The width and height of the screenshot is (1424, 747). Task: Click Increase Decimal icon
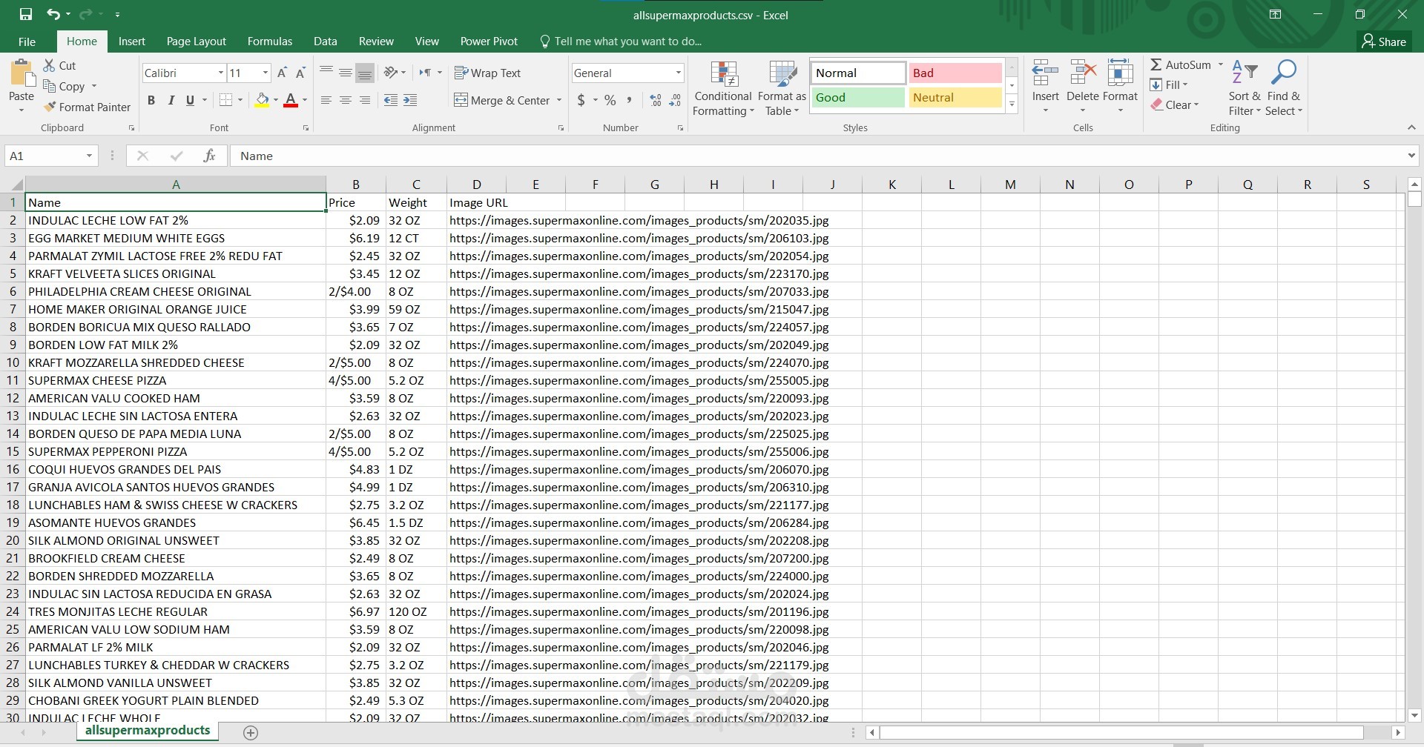(656, 100)
